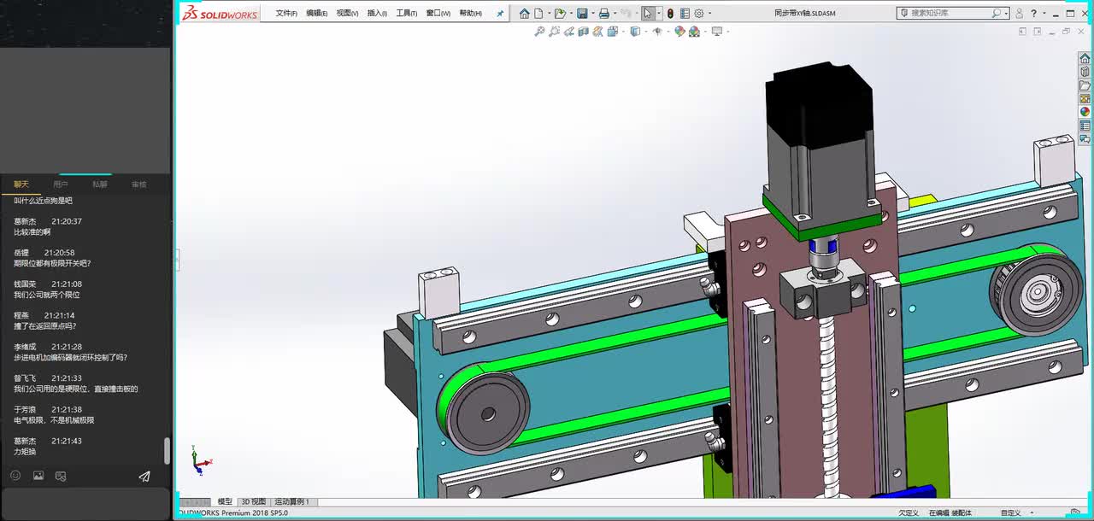Switch to the 用户 chat tab

pos(60,184)
